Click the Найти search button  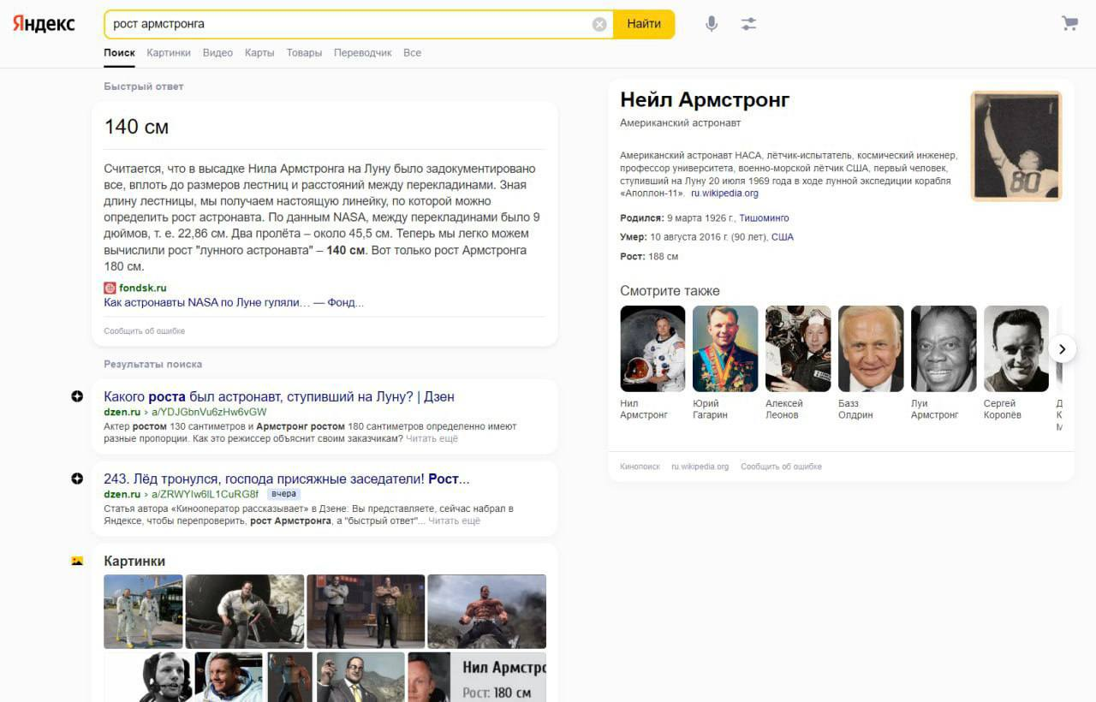pyautogui.click(x=644, y=24)
